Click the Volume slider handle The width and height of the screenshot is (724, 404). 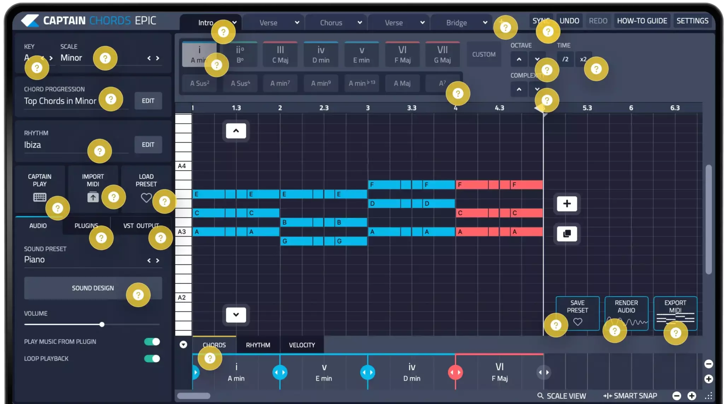102,324
